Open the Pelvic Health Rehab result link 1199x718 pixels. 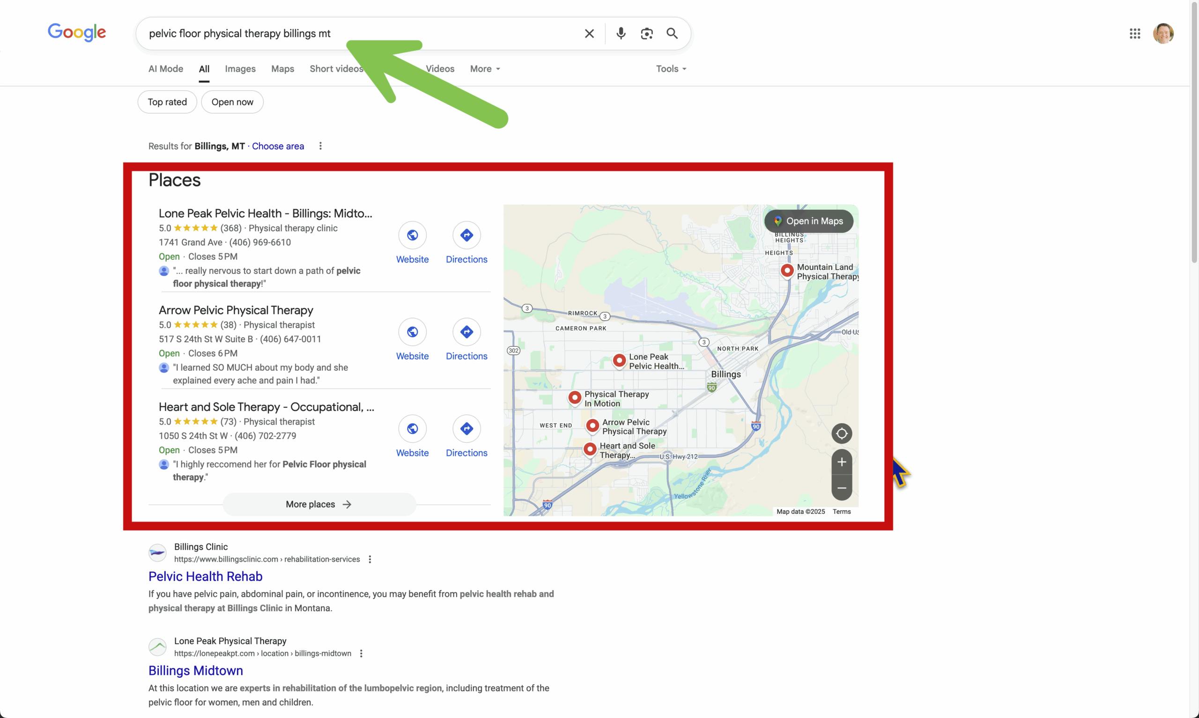[x=205, y=577]
